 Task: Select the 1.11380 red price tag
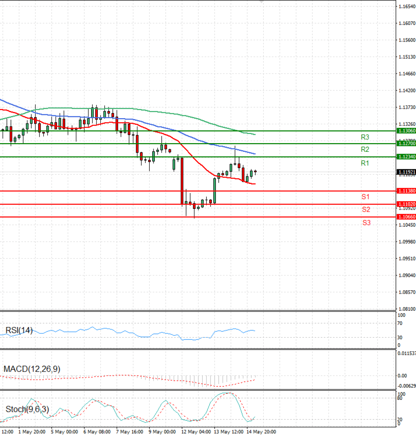406,191
